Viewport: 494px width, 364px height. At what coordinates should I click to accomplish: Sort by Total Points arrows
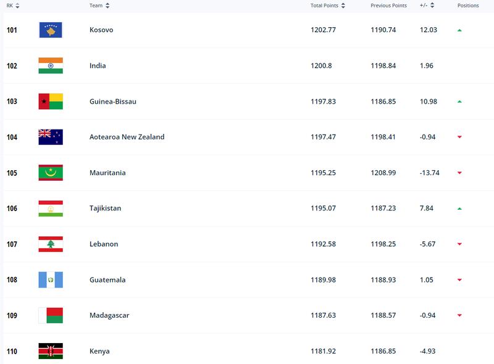pos(343,6)
